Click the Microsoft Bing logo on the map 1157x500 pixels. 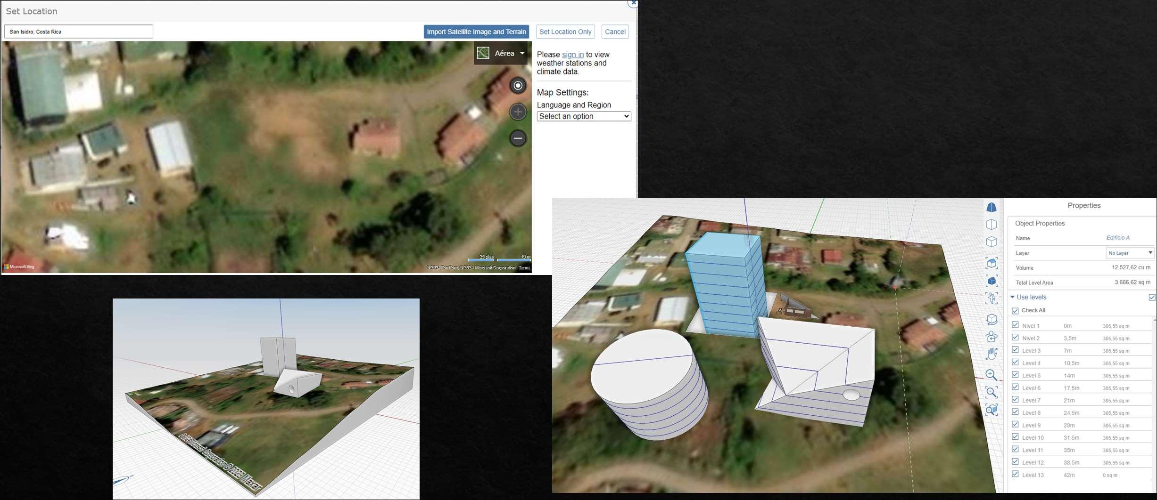(19, 267)
